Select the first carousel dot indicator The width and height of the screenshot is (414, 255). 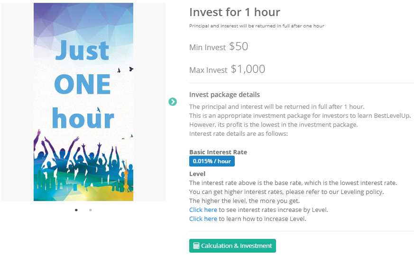[76, 210]
